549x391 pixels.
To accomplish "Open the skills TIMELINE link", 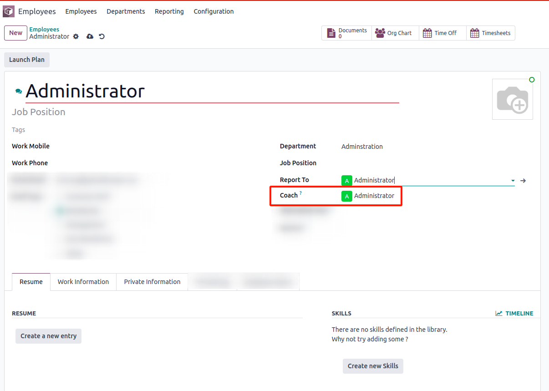I will [x=514, y=313].
